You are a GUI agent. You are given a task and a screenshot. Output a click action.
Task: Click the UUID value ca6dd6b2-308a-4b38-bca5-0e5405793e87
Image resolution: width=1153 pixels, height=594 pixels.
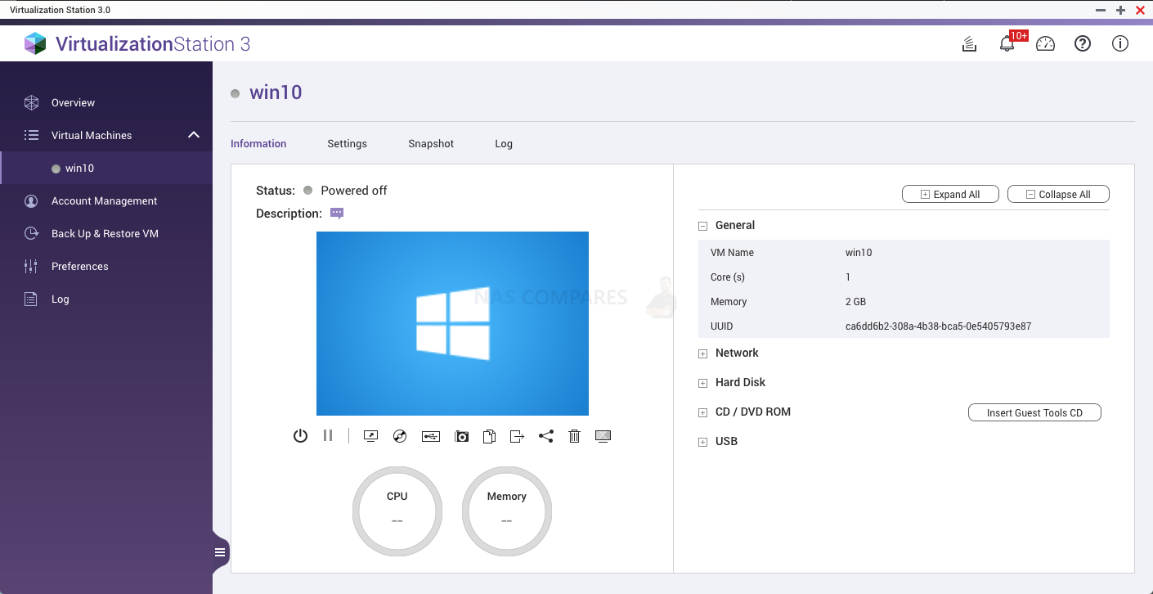938,326
